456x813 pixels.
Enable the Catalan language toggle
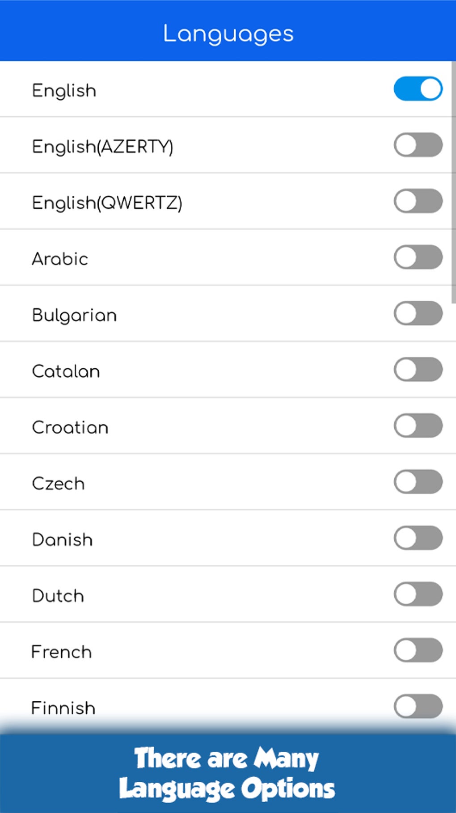click(x=418, y=370)
